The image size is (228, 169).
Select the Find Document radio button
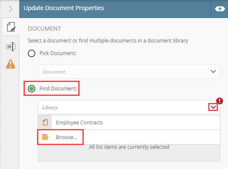32,89
